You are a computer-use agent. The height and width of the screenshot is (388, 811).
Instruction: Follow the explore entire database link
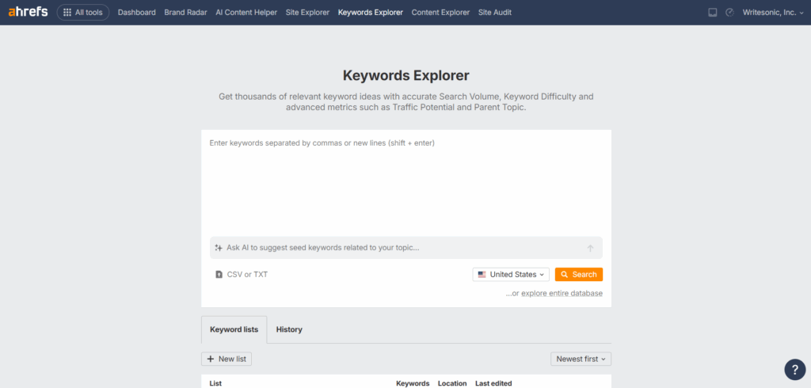coord(562,293)
